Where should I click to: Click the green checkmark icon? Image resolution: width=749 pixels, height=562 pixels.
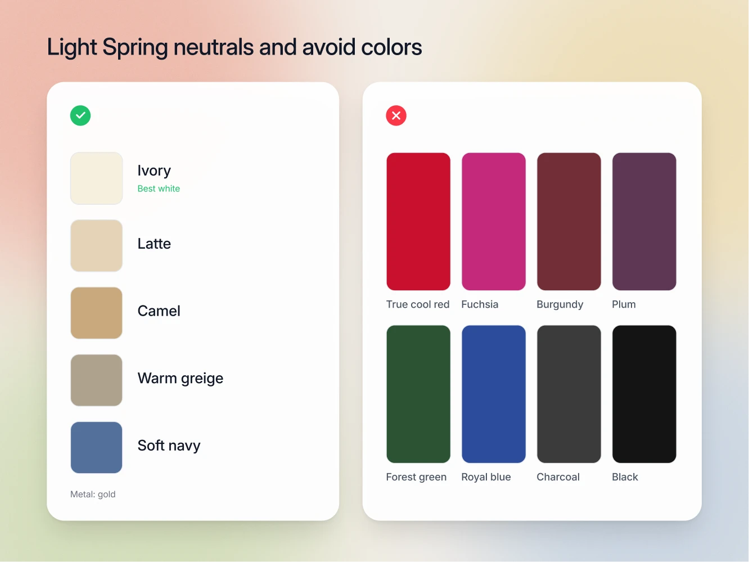pyautogui.click(x=80, y=115)
